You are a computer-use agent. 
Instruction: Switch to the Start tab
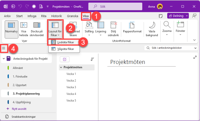click(x=19, y=16)
